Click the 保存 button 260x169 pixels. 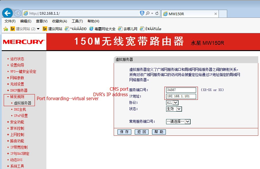point(124,132)
